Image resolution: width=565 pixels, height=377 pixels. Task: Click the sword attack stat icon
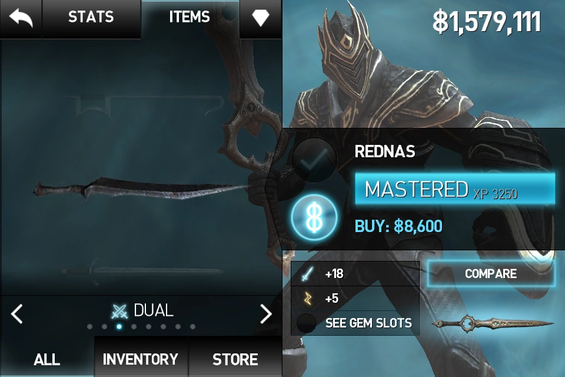tap(307, 274)
